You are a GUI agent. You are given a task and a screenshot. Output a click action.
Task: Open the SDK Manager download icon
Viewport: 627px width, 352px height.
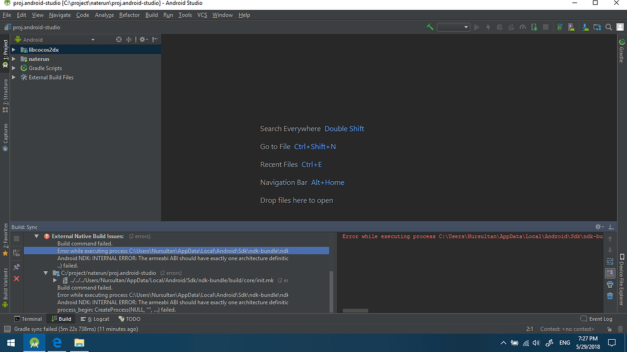point(584,27)
